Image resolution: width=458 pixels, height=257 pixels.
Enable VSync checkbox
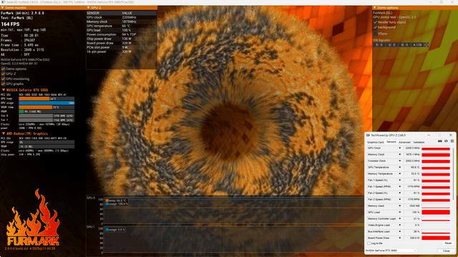tap(375, 34)
